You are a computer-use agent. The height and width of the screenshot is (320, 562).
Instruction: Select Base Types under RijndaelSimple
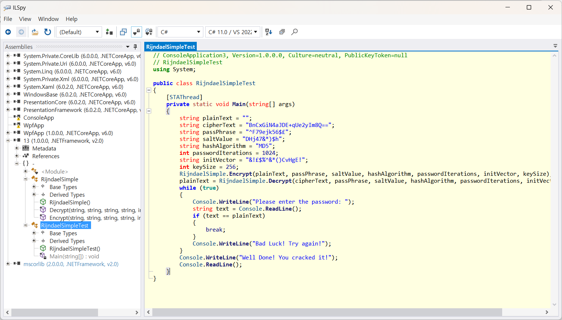point(63,187)
